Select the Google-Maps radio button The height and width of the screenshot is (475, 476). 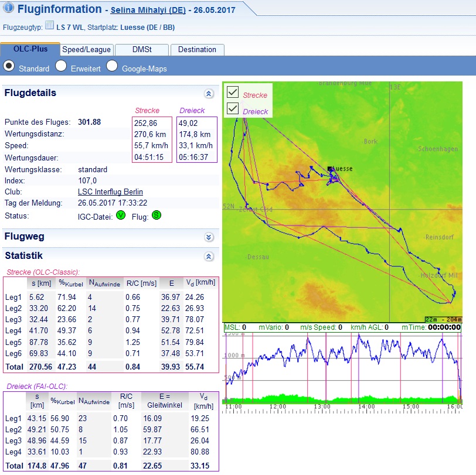point(112,66)
